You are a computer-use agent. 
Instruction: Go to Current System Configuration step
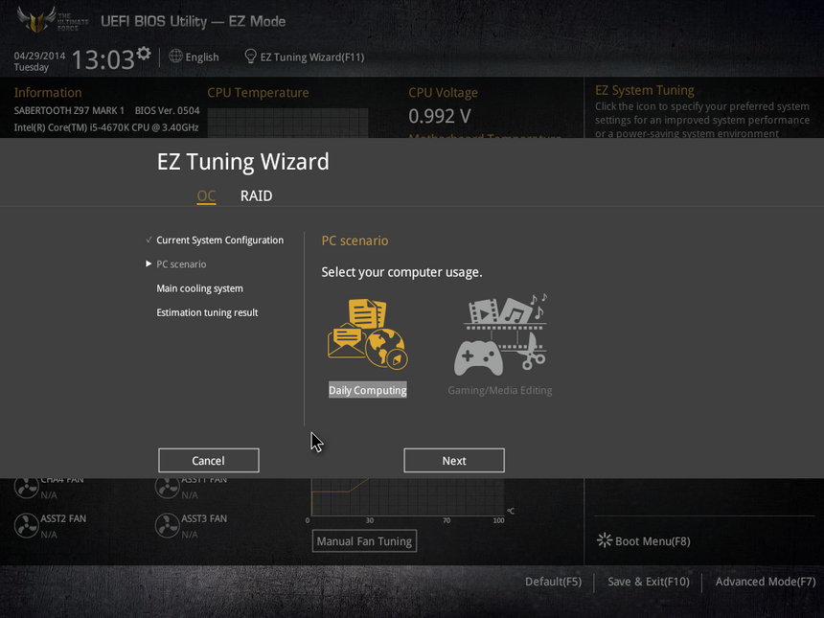[x=219, y=240]
